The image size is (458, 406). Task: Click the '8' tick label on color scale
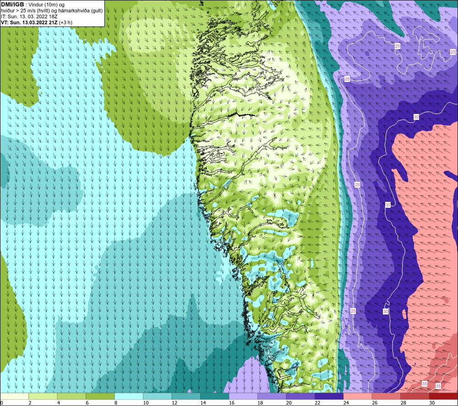[116, 403]
